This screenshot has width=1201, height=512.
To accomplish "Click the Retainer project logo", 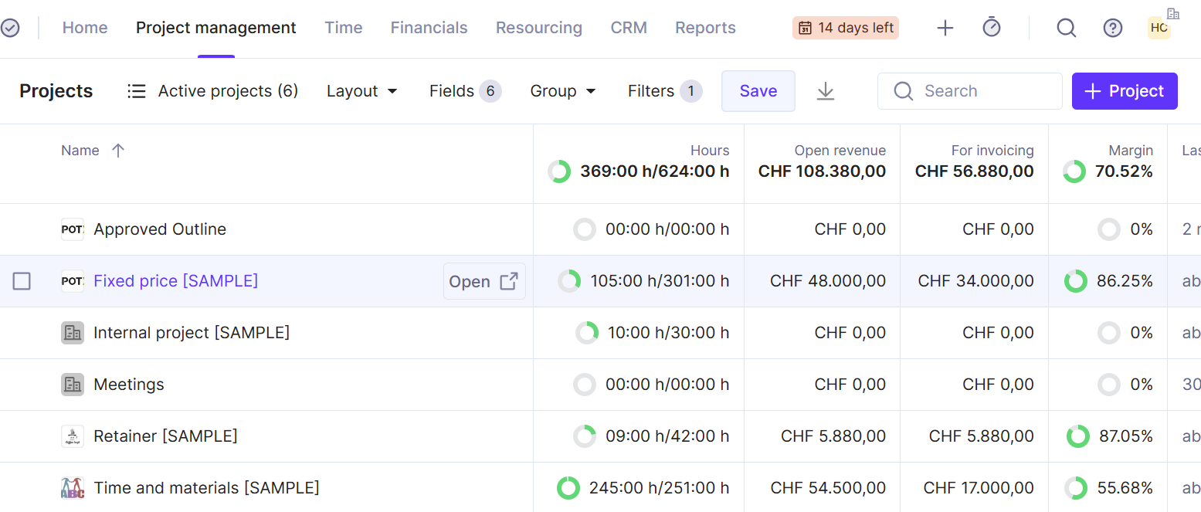I will (x=73, y=436).
